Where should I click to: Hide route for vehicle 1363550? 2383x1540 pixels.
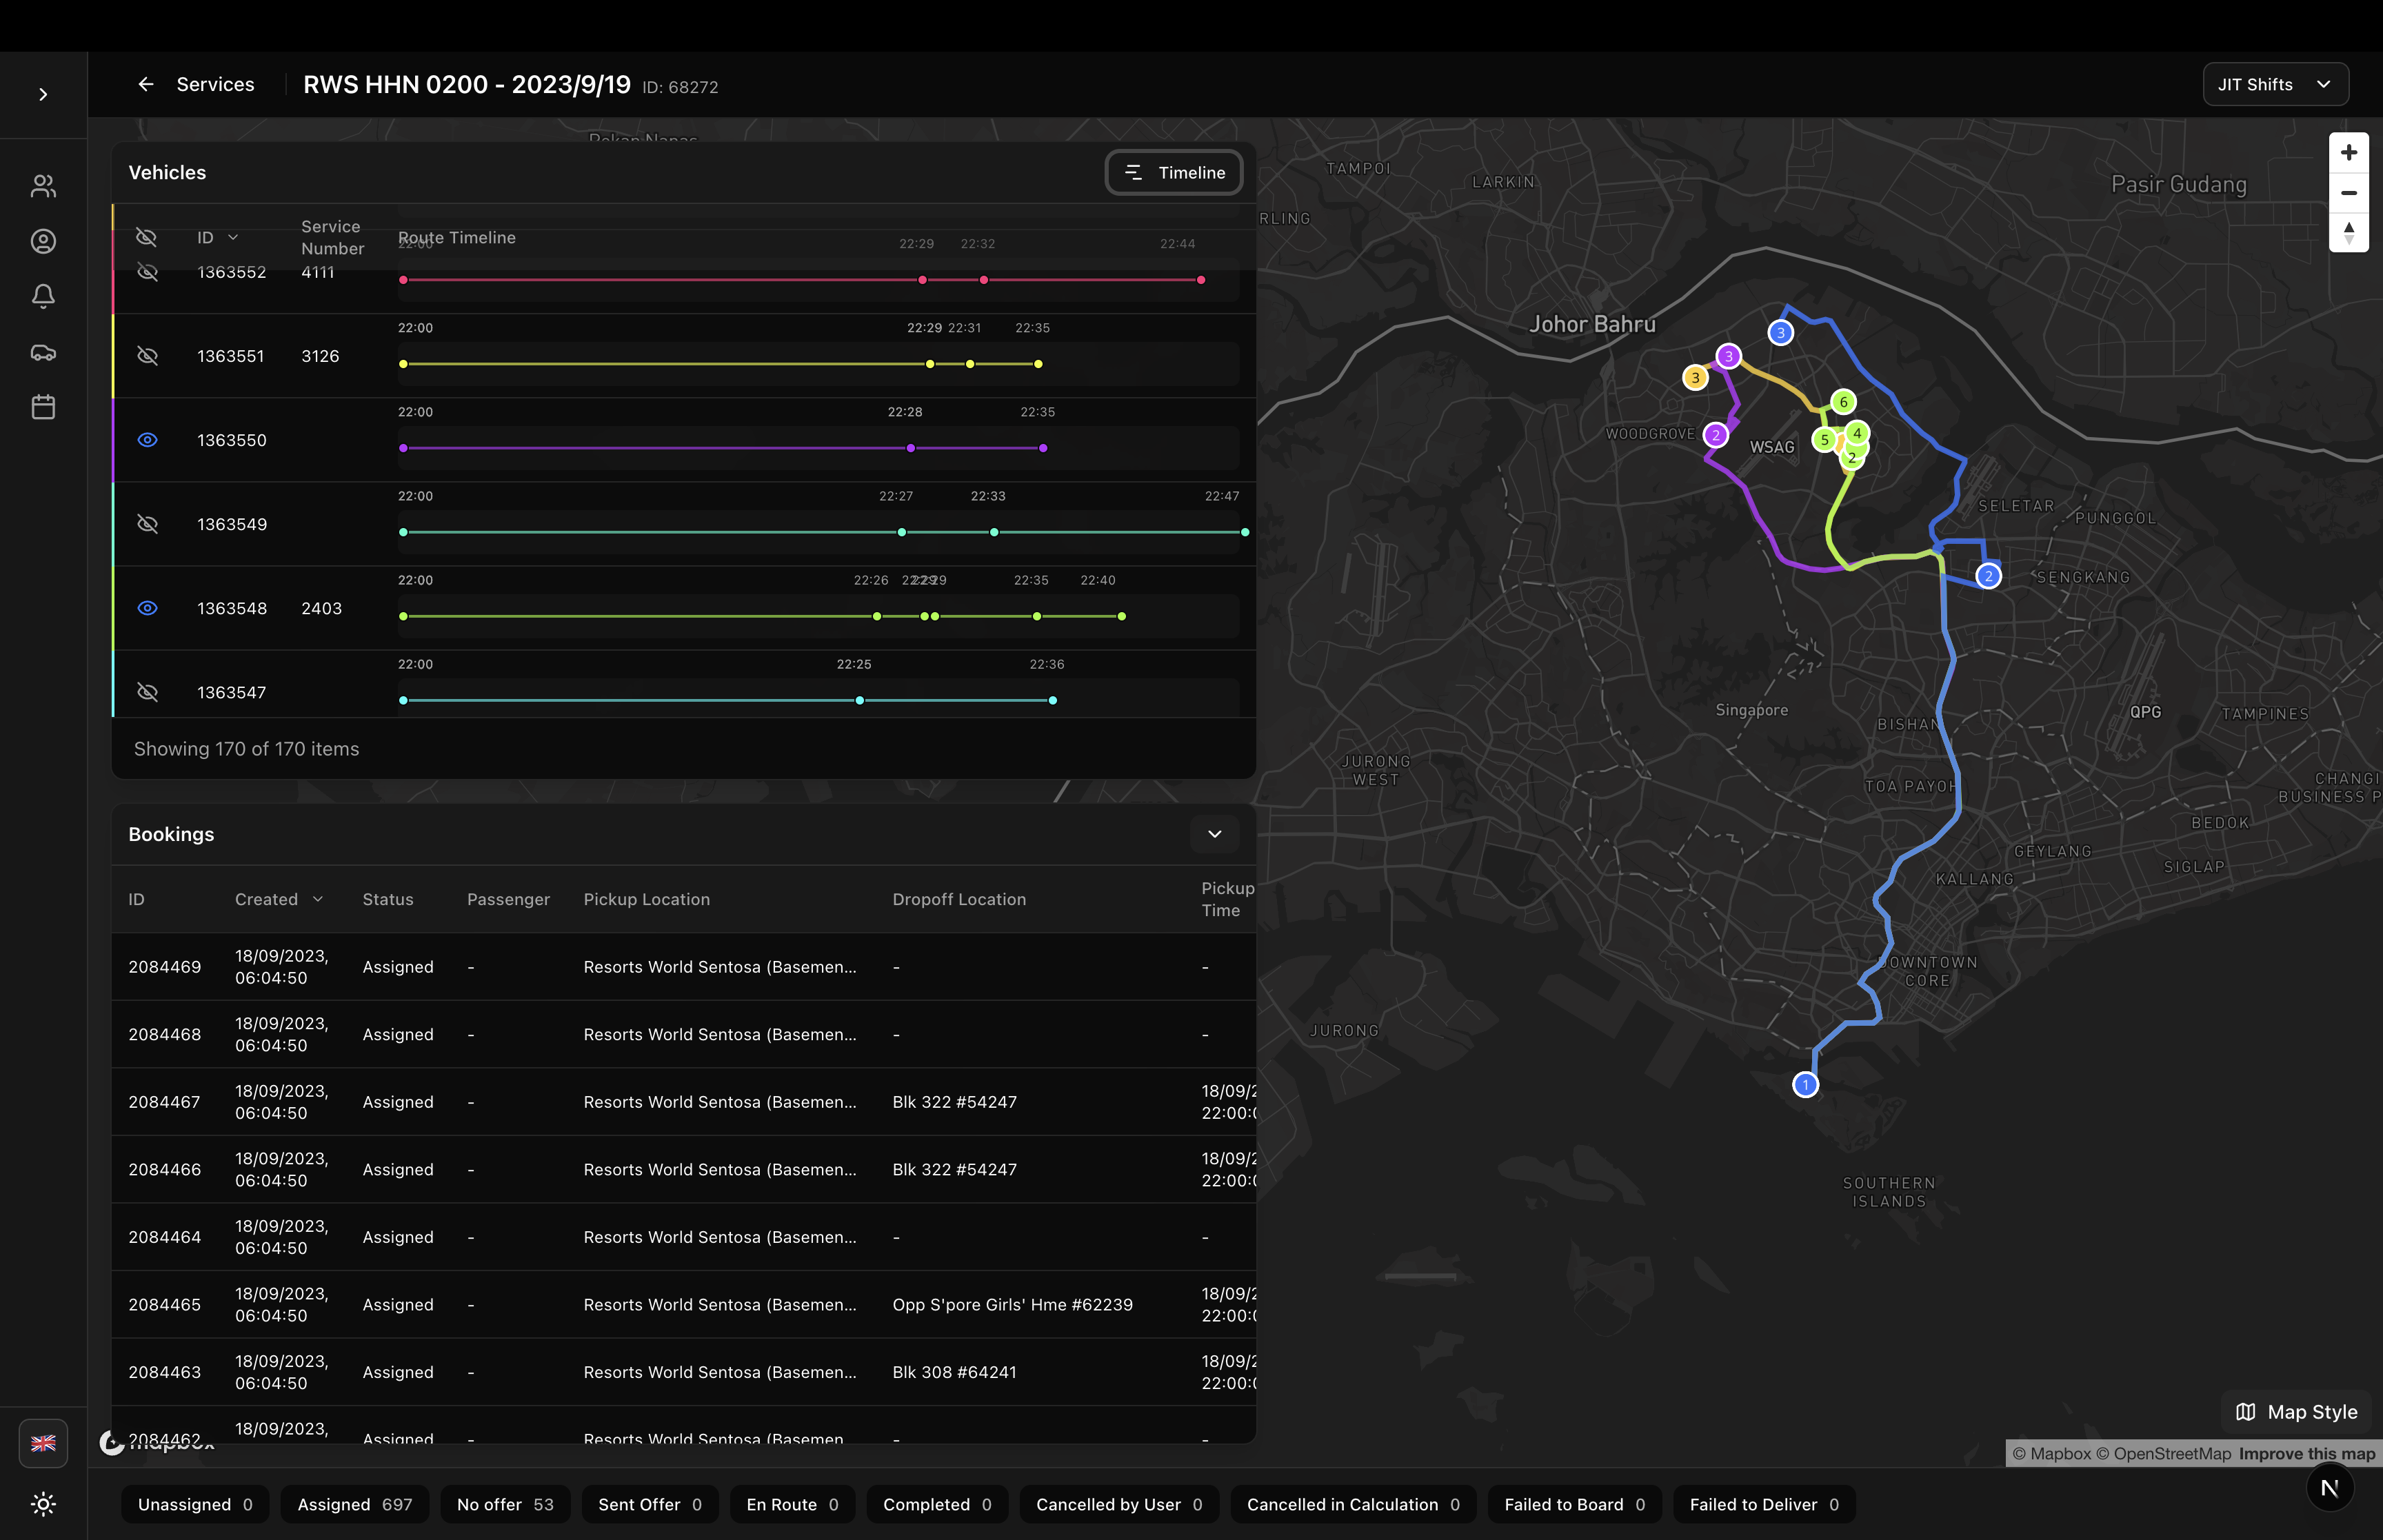tap(147, 440)
